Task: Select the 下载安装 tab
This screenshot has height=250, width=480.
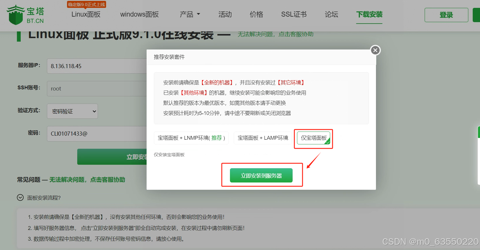Action: click(369, 15)
